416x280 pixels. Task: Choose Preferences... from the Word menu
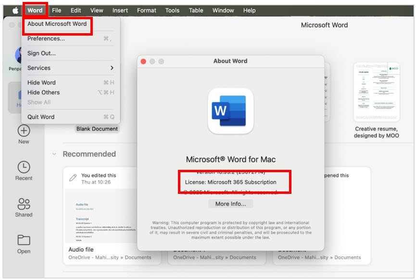pyautogui.click(x=46, y=38)
